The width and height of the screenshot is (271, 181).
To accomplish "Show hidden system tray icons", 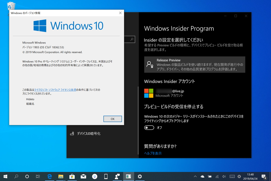I will coord(195,176).
